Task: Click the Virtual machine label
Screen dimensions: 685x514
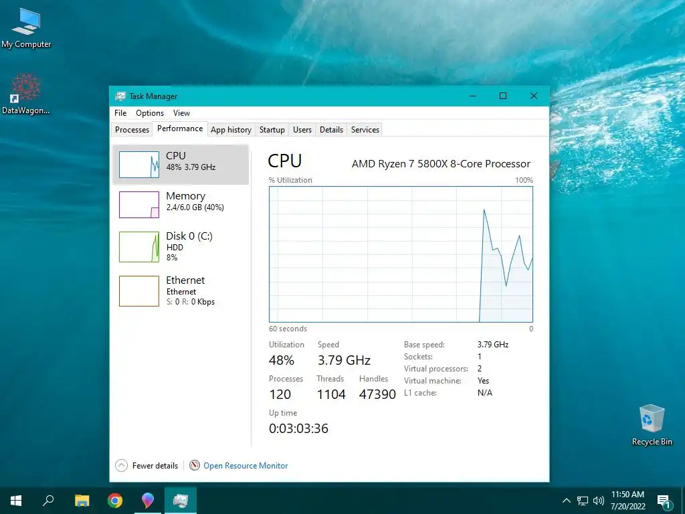Action: pos(433,381)
